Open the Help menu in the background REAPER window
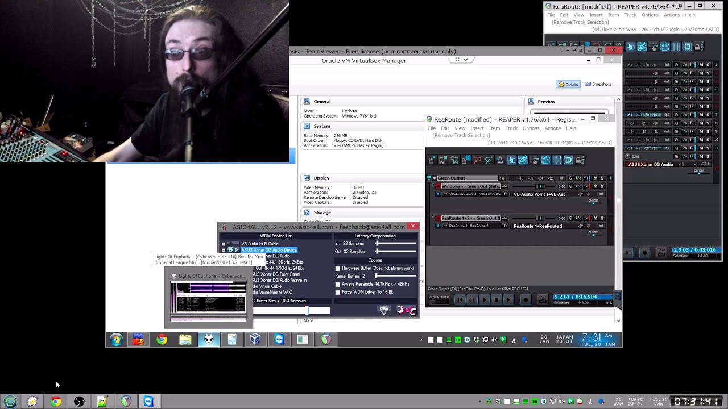The width and height of the screenshot is (728, 409). [689, 15]
